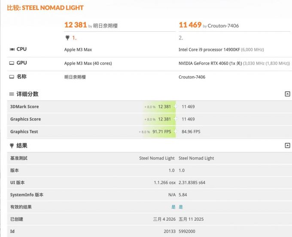Click the icon beside 名称 label
This screenshot has width=292, height=237.
12,77
